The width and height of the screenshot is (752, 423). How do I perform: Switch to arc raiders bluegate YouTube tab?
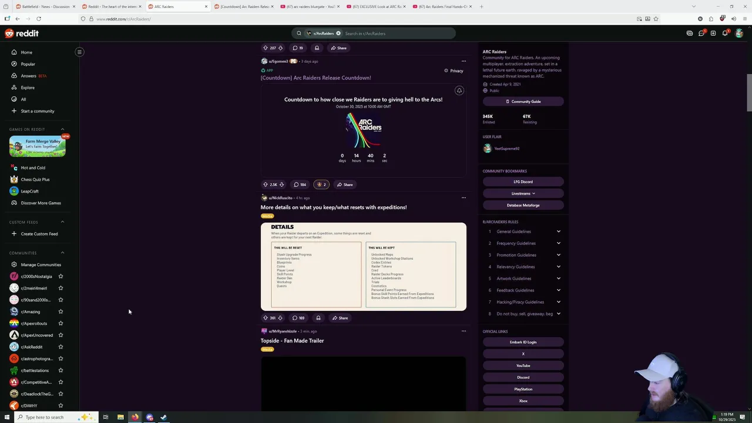[x=310, y=6]
